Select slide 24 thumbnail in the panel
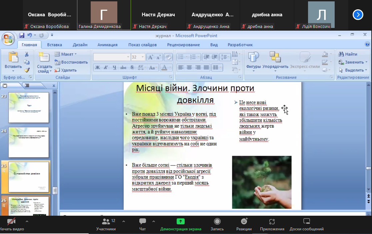372x234 pixels. (x=29, y=142)
